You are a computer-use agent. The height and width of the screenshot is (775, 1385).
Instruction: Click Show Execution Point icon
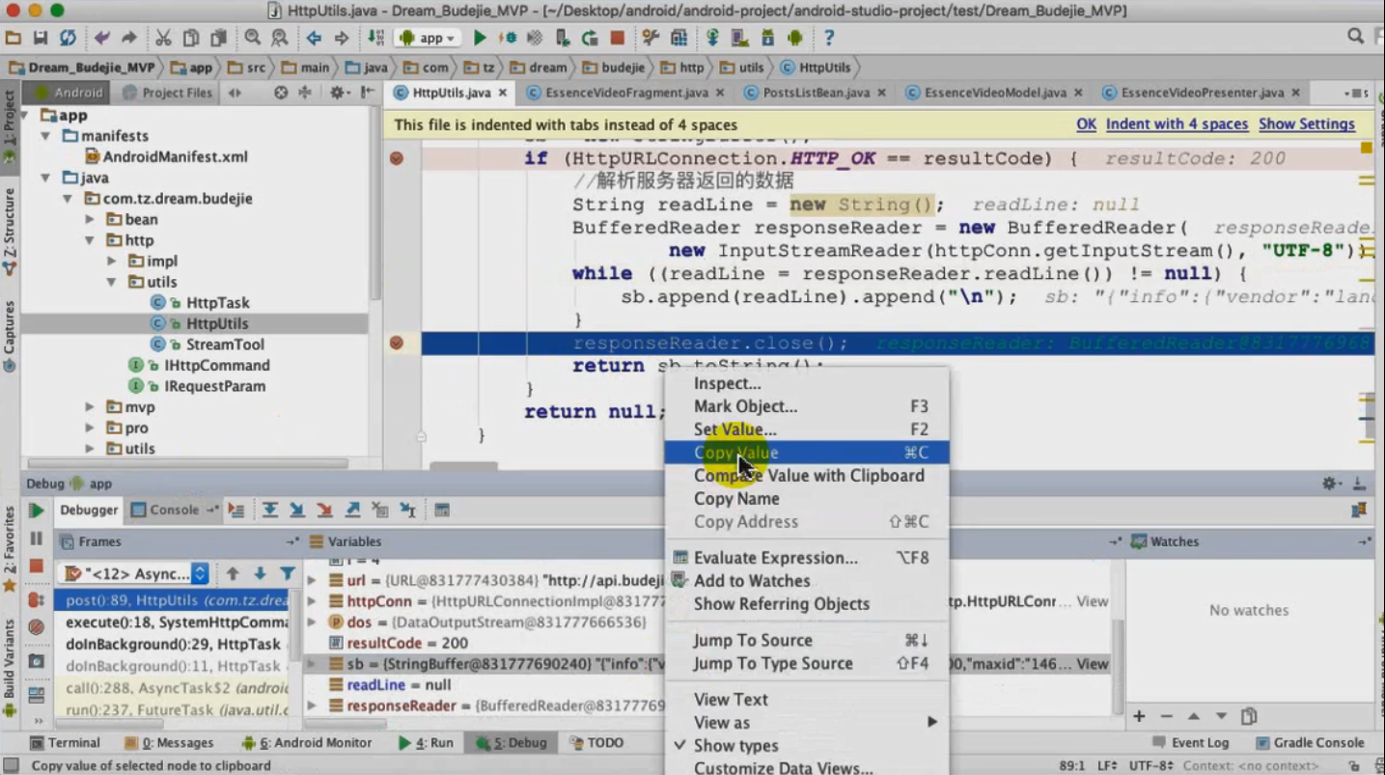click(235, 510)
